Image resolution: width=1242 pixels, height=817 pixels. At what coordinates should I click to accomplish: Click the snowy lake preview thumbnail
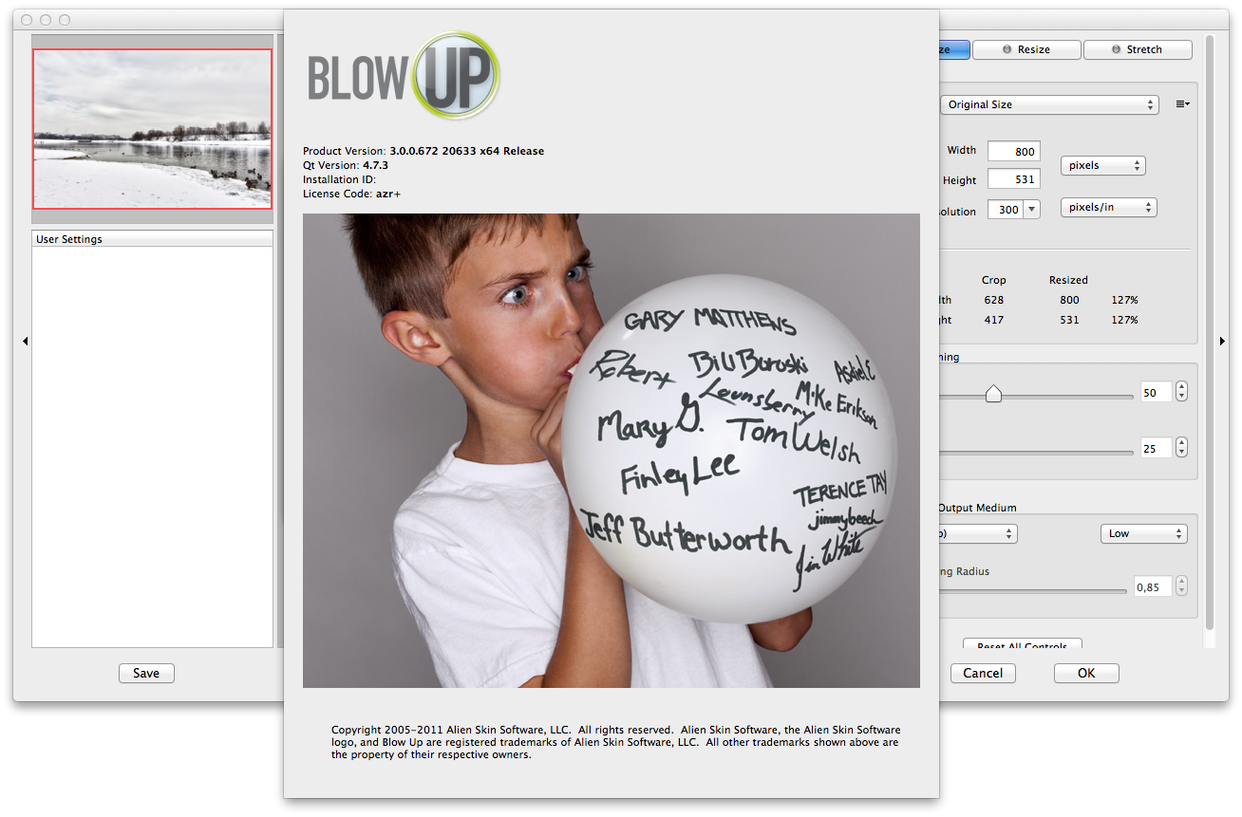point(152,129)
